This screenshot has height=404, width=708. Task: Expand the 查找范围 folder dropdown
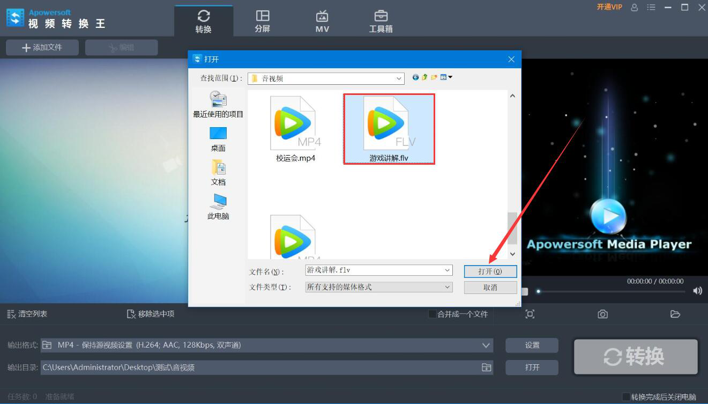[x=399, y=78]
